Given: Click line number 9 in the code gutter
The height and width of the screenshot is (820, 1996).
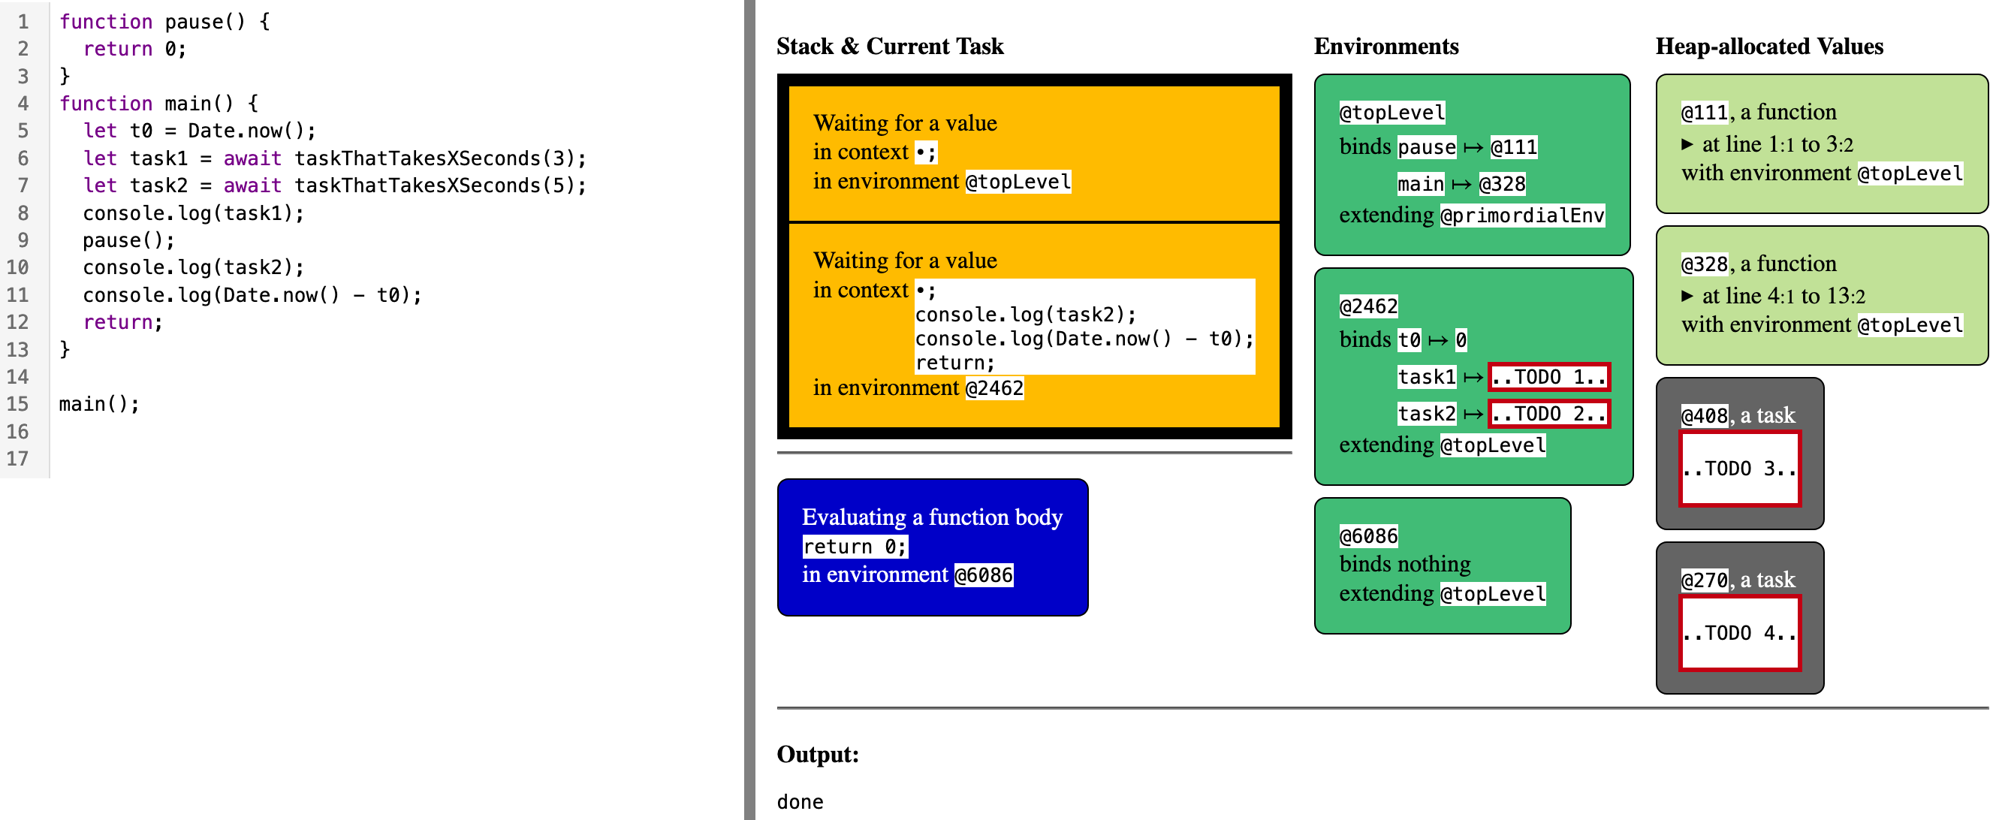Looking at the screenshot, I should click(x=23, y=240).
